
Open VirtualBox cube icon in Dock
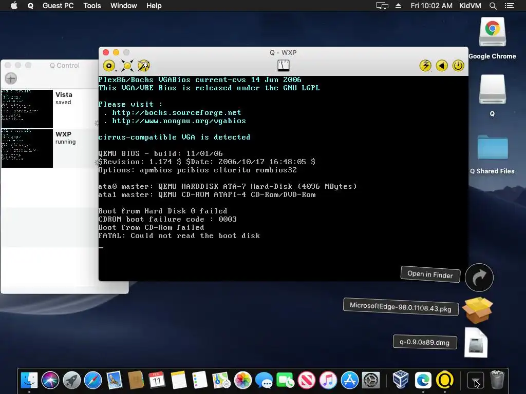[401, 380]
